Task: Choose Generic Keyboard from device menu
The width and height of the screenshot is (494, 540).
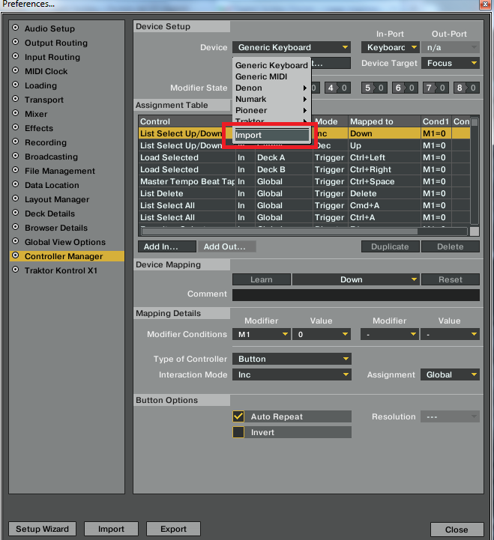Action: (271, 65)
